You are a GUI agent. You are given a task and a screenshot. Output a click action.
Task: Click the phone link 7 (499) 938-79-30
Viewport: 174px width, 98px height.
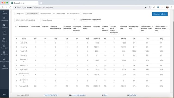click(x=50, y=95)
